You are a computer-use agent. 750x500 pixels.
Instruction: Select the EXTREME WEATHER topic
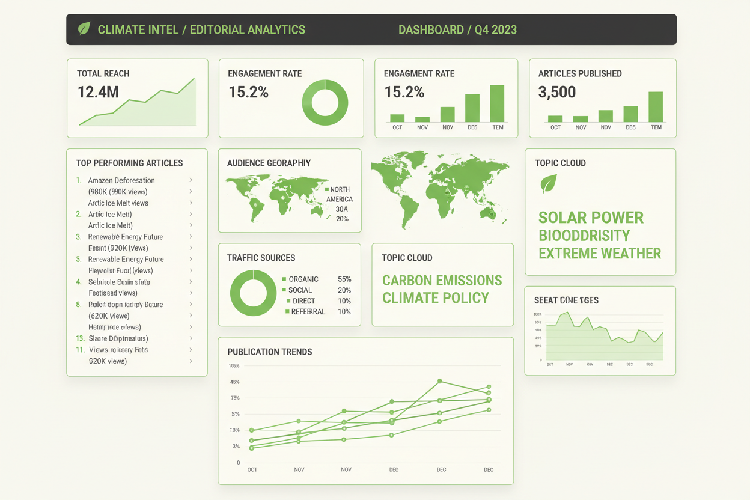(600, 254)
